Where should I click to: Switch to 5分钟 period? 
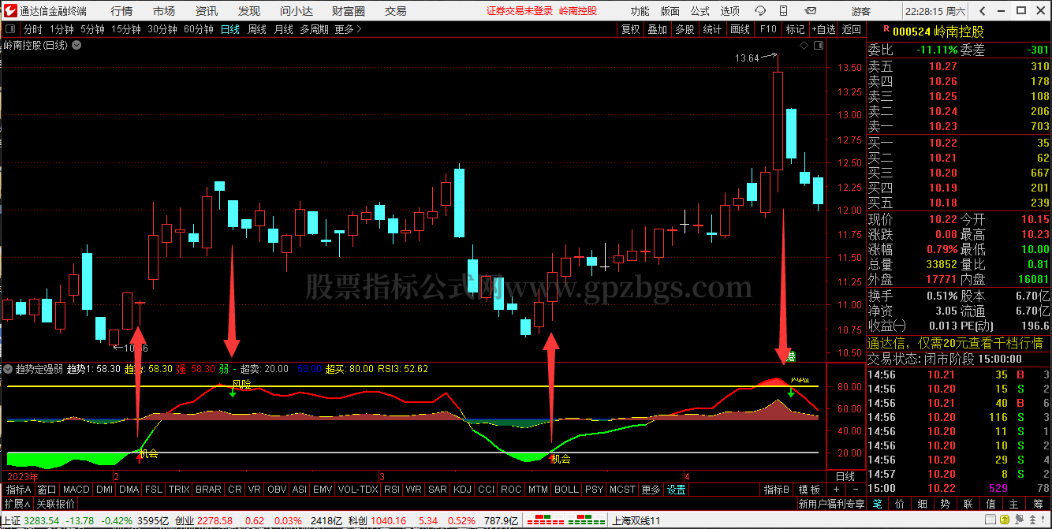click(x=92, y=29)
